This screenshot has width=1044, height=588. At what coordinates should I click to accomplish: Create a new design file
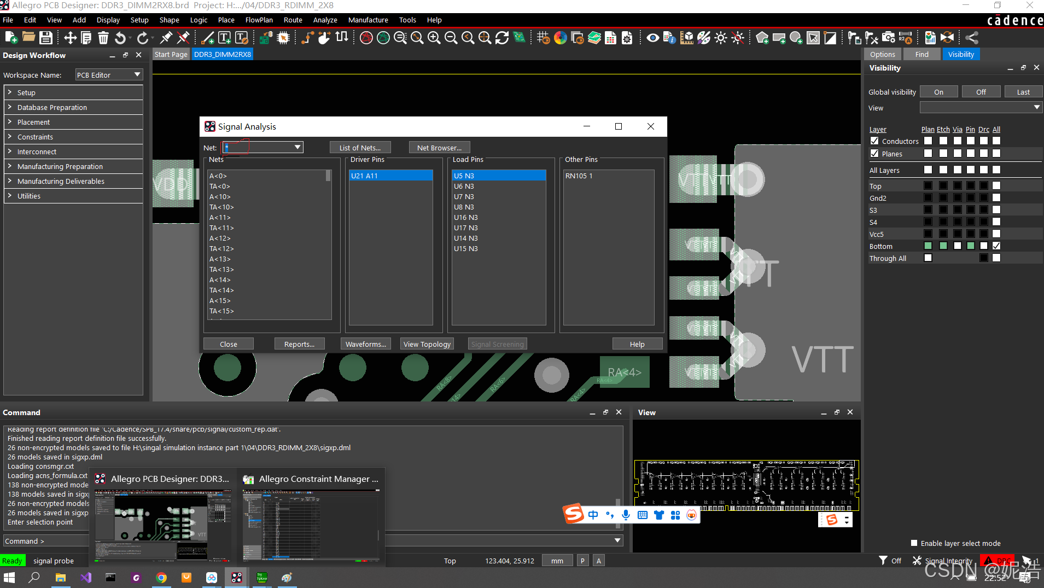(11, 38)
